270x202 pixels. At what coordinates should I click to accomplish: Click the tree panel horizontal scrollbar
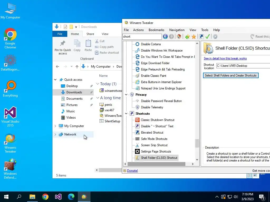coord(156,164)
